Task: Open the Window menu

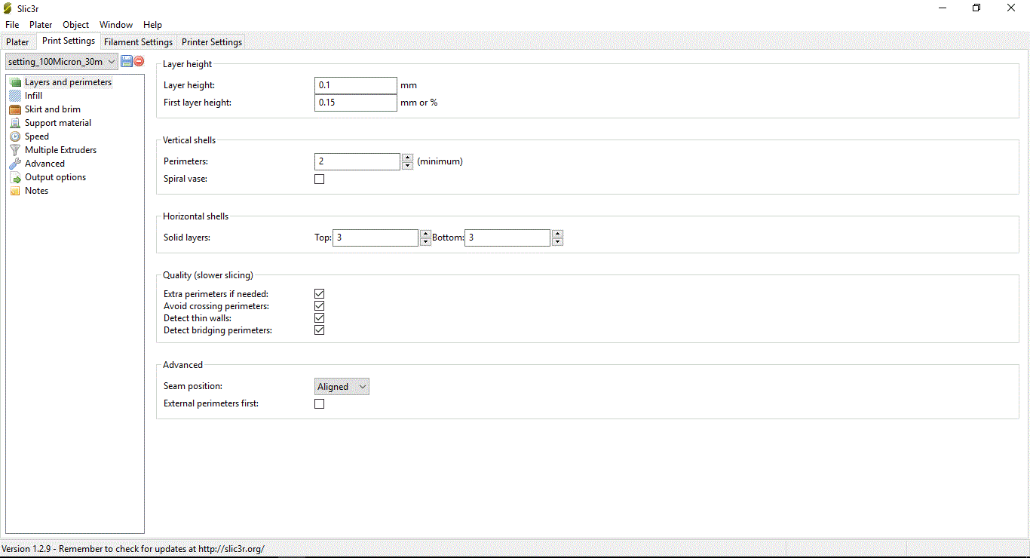Action: point(116,25)
